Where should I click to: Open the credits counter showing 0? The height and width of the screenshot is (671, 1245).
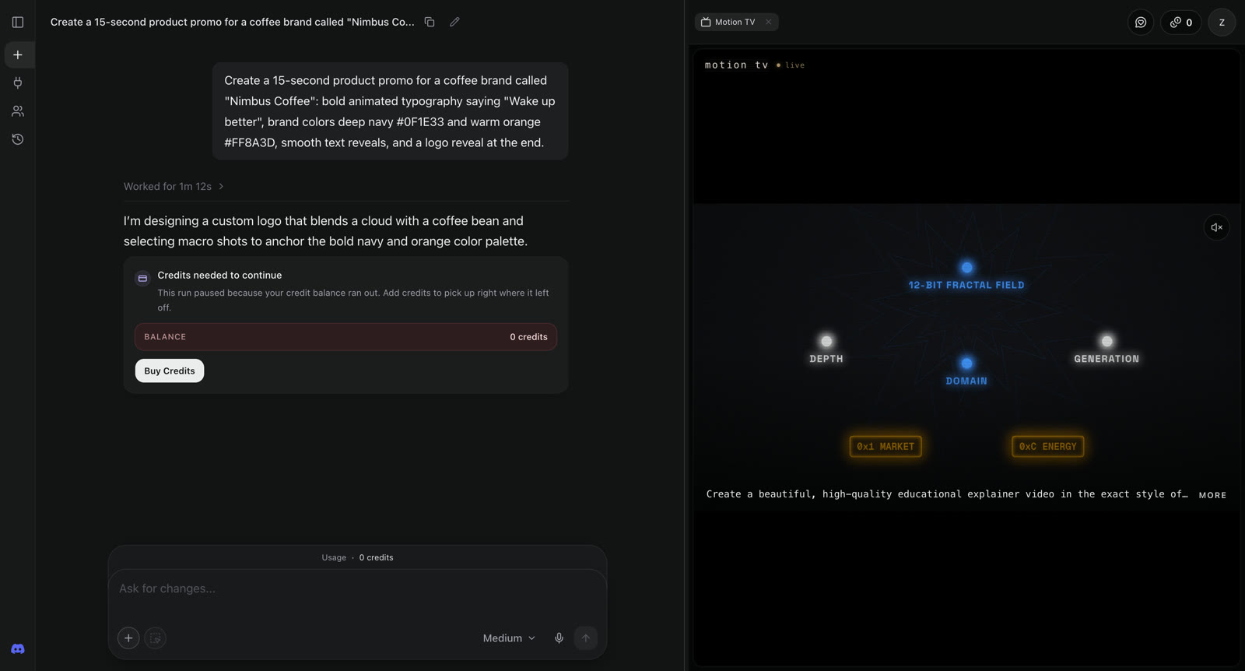pos(1181,23)
